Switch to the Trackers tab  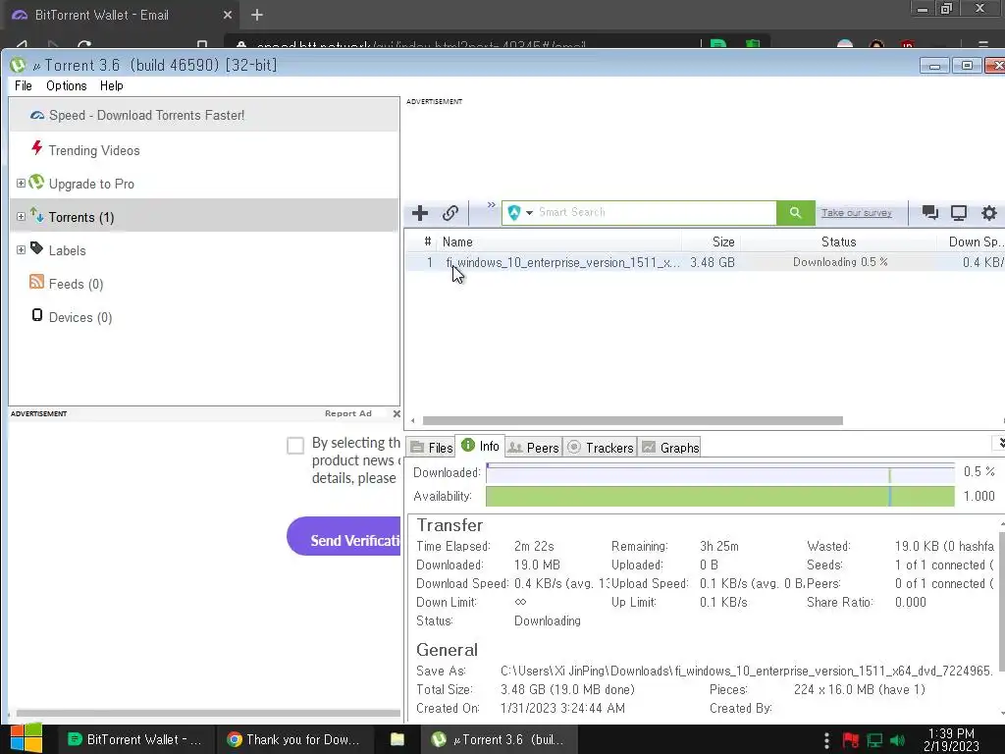[601, 448]
